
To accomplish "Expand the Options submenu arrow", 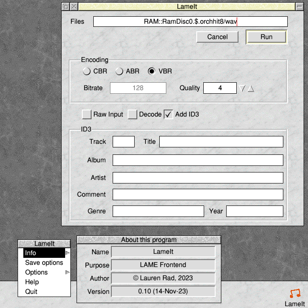I will (x=68, y=272).
